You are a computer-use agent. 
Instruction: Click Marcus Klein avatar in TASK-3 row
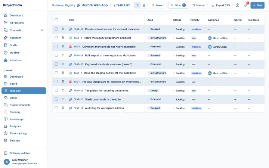(x=210, y=38)
